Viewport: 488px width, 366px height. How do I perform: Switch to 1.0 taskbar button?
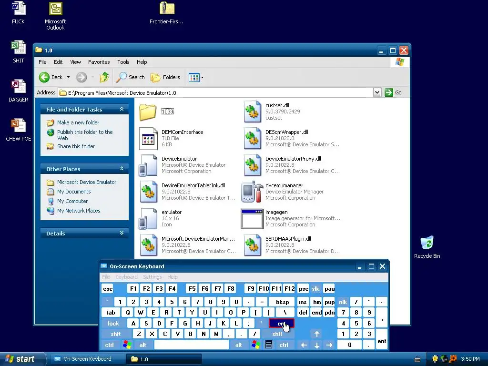164,359
